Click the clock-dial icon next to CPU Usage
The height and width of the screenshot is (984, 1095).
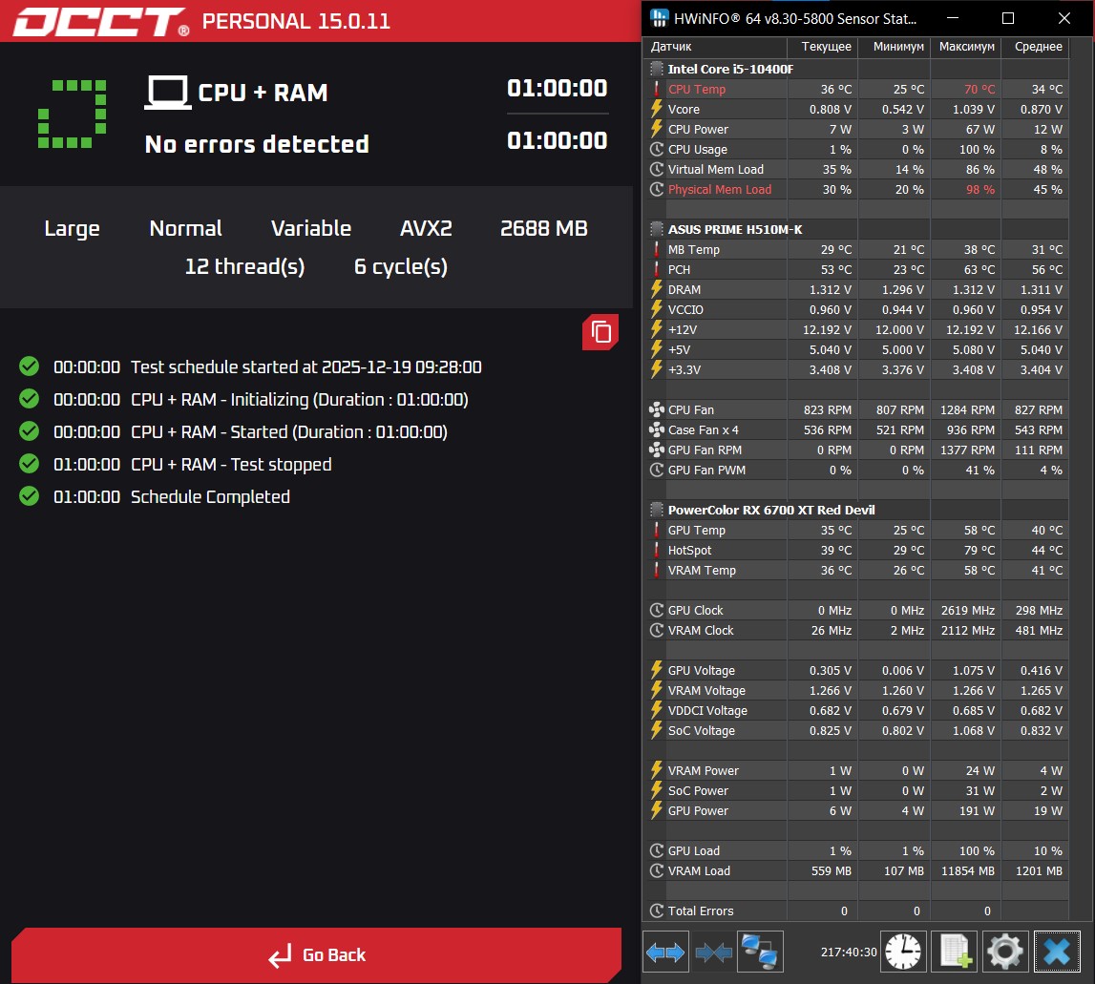click(x=657, y=149)
